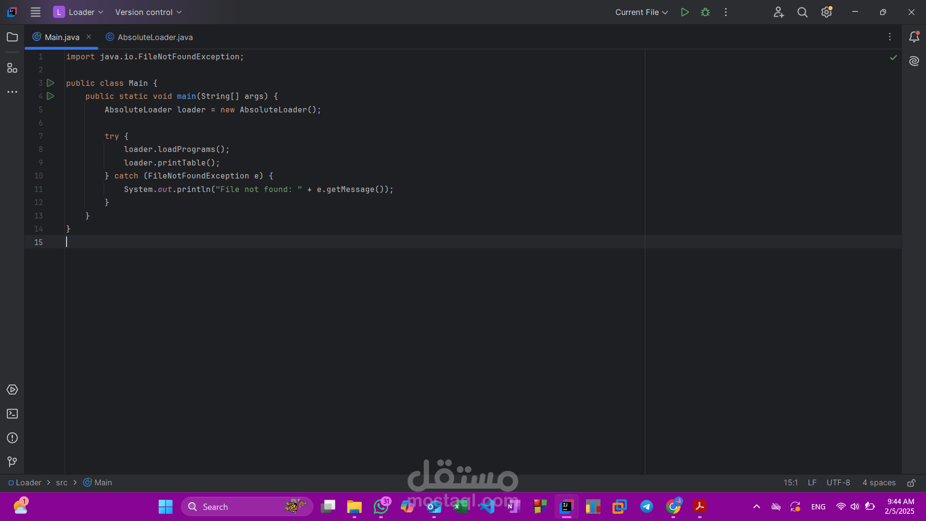Open the Current File run configuration dropdown
Image resolution: width=926 pixels, height=521 pixels.
pyautogui.click(x=641, y=12)
